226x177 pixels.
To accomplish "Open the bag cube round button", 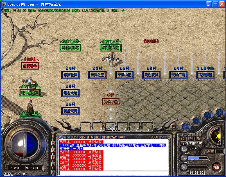I will 196,121.
